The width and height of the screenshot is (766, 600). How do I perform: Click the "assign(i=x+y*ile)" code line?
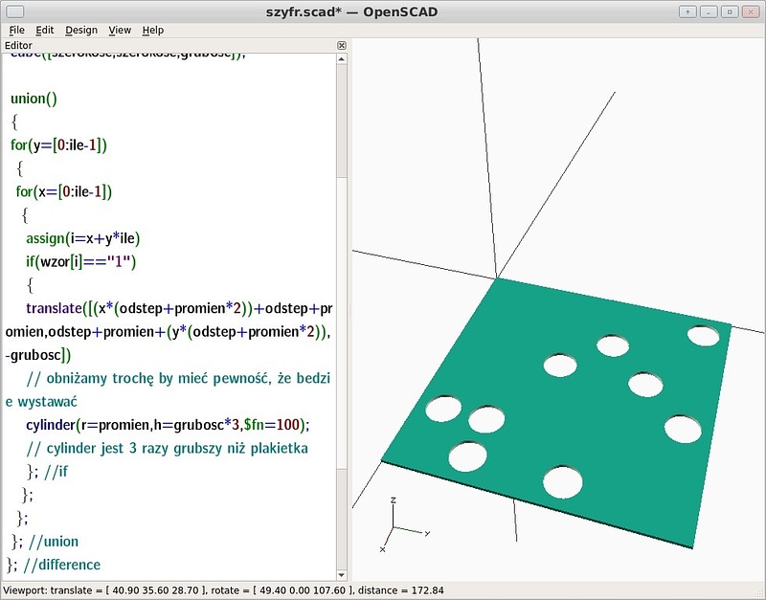click(x=83, y=238)
